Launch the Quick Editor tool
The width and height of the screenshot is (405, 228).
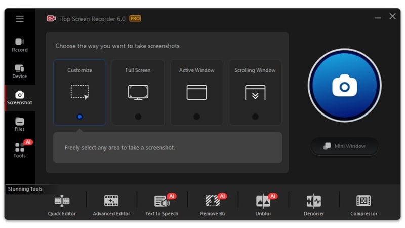coord(62,206)
